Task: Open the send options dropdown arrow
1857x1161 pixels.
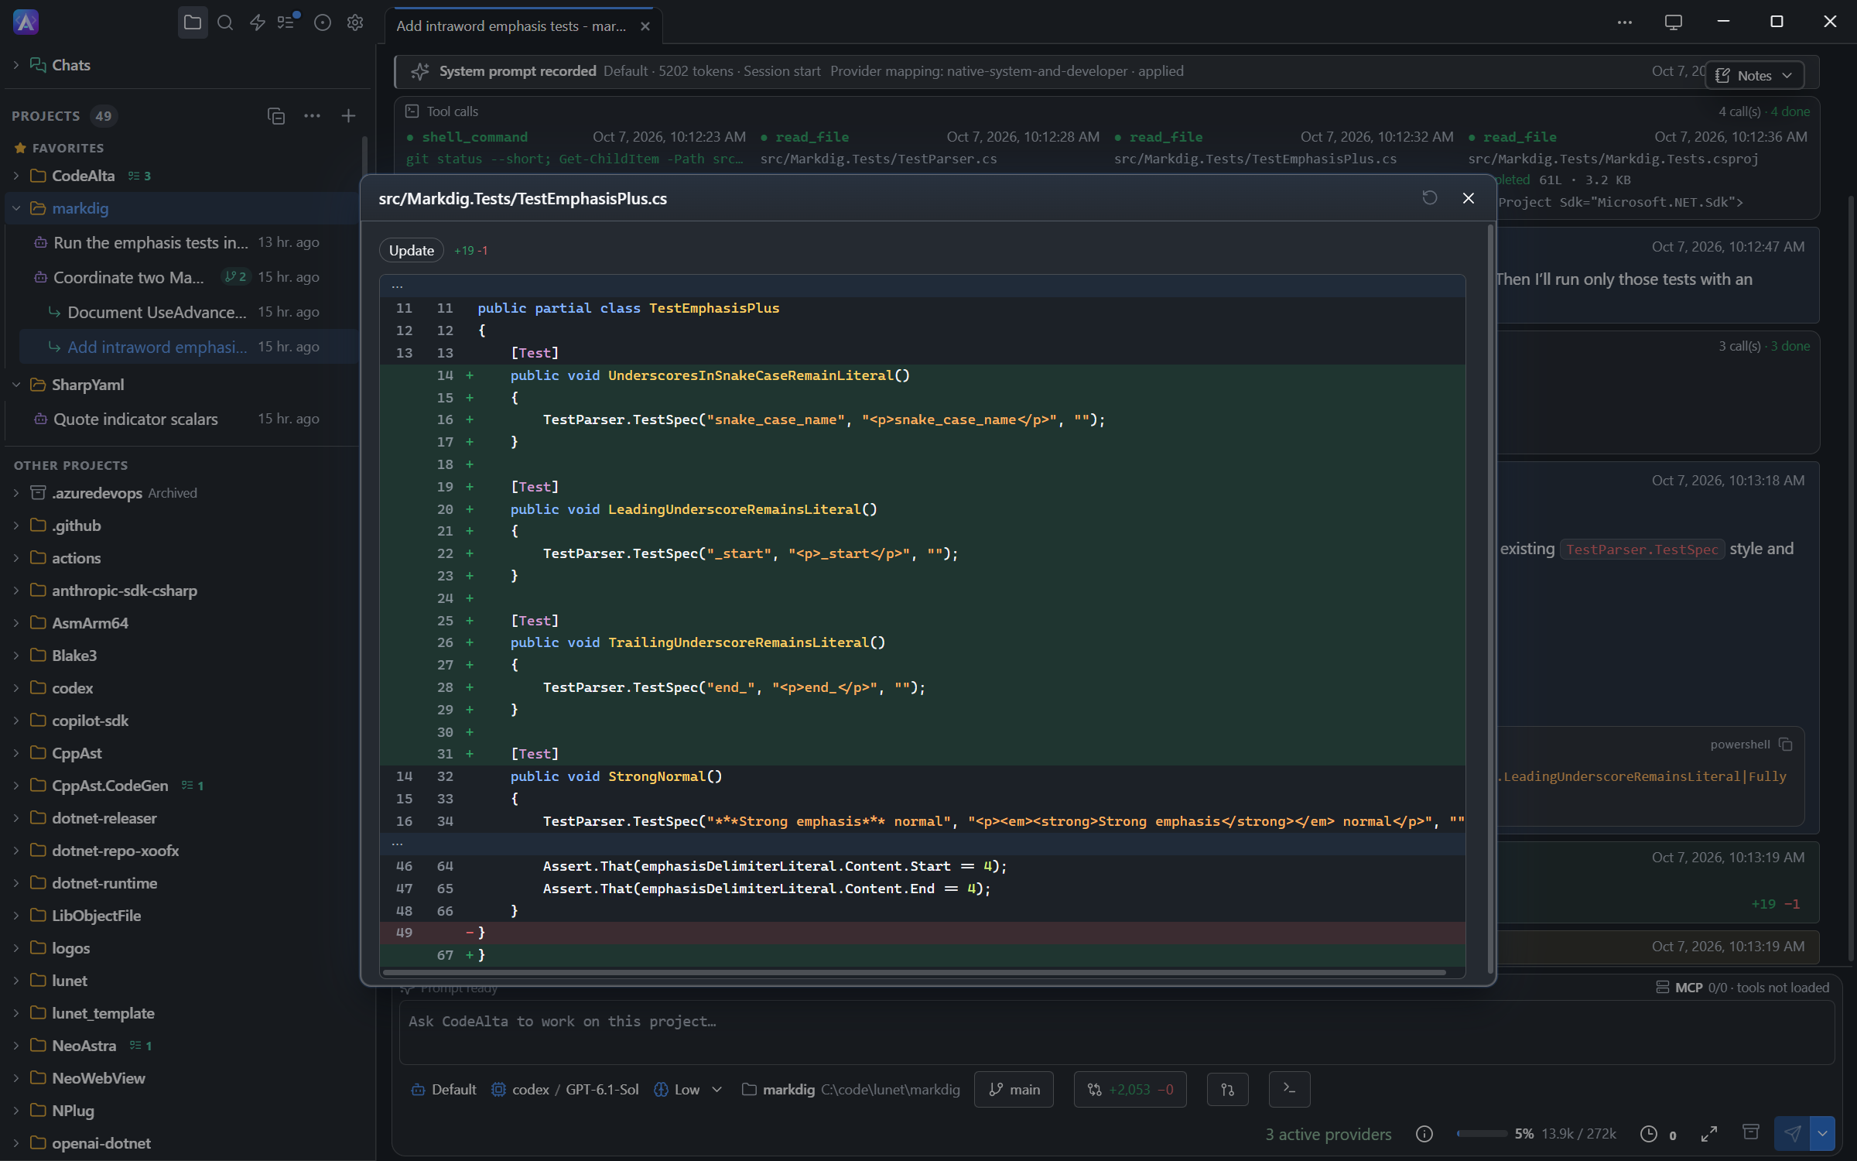Action: (x=1823, y=1134)
